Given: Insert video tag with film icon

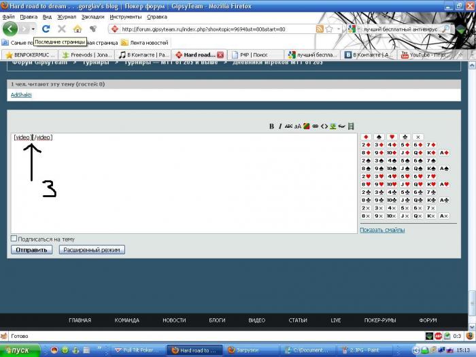Looking at the screenshot, I should pos(351,126).
